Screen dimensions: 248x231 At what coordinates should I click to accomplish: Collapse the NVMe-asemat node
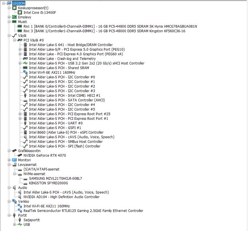pos(15,174)
